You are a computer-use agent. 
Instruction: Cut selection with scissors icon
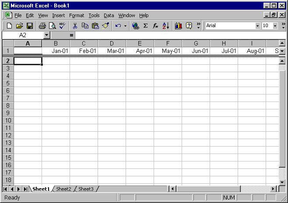75,26
